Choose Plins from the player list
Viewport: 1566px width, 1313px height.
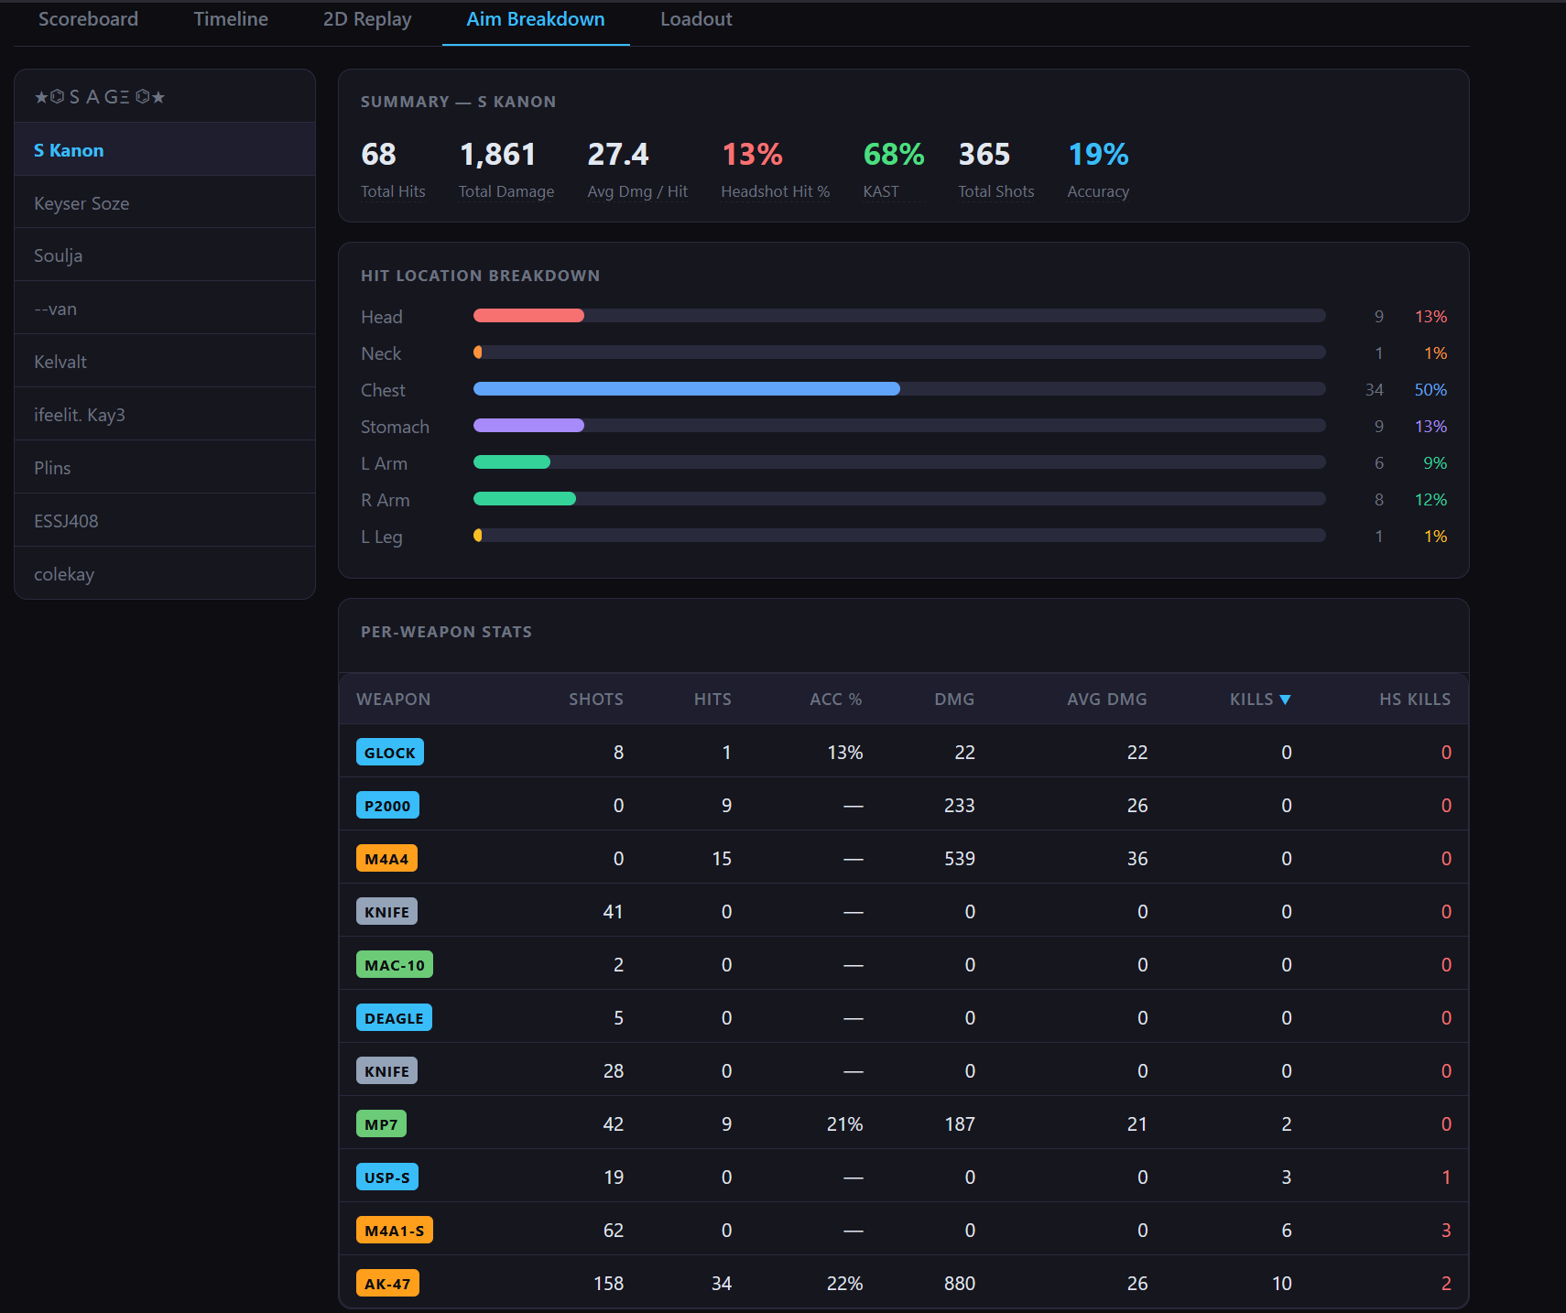tap(165, 468)
